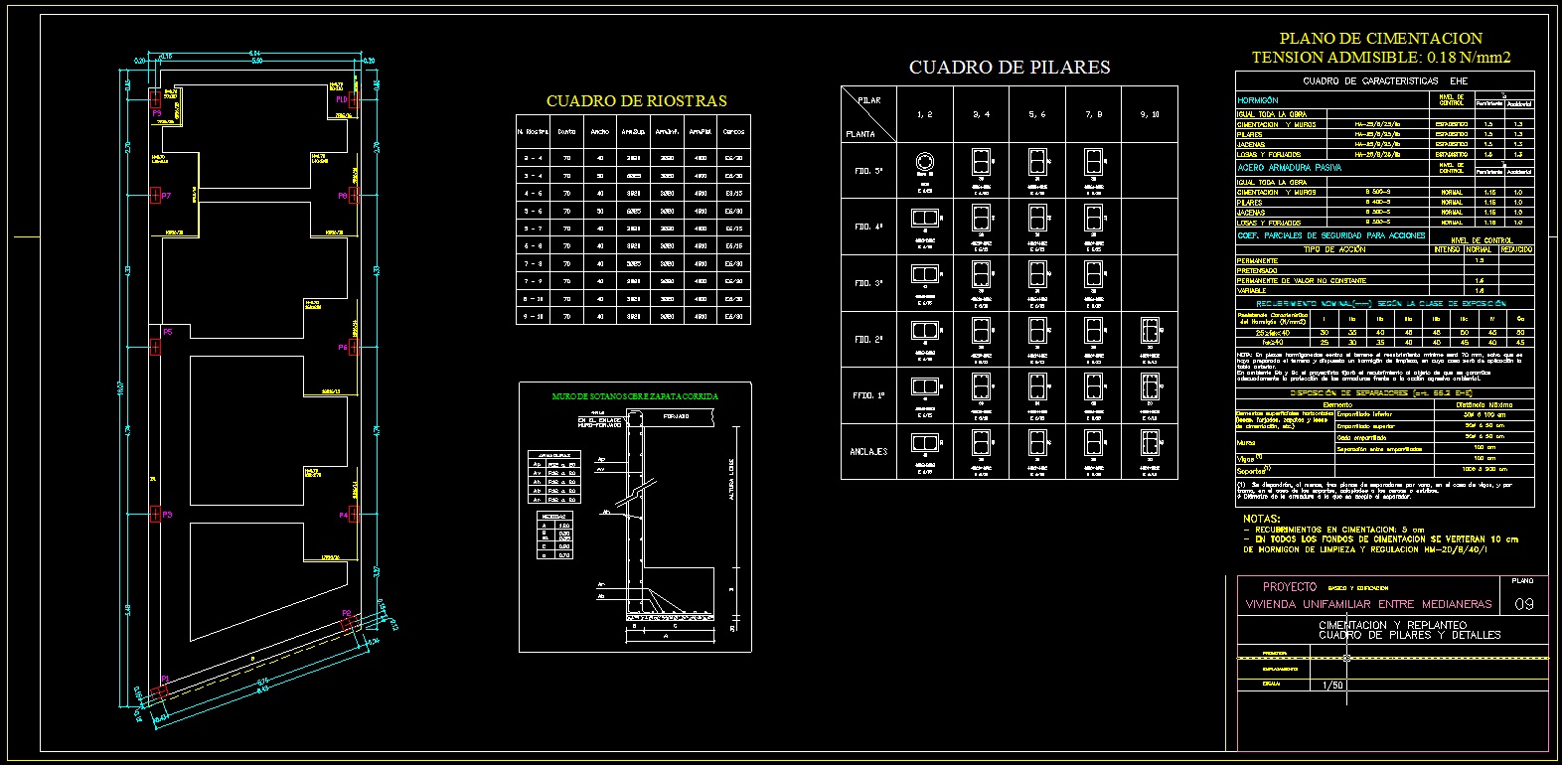Select the Cercos column header
1562x765 pixels.
tap(733, 132)
